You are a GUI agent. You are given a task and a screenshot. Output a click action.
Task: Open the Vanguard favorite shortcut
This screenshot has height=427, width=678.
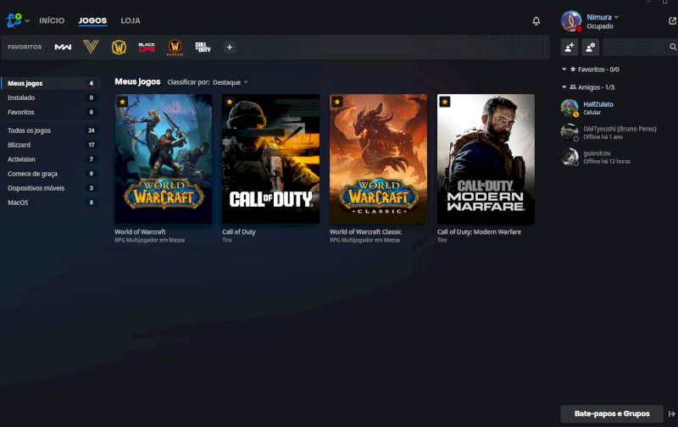91,47
